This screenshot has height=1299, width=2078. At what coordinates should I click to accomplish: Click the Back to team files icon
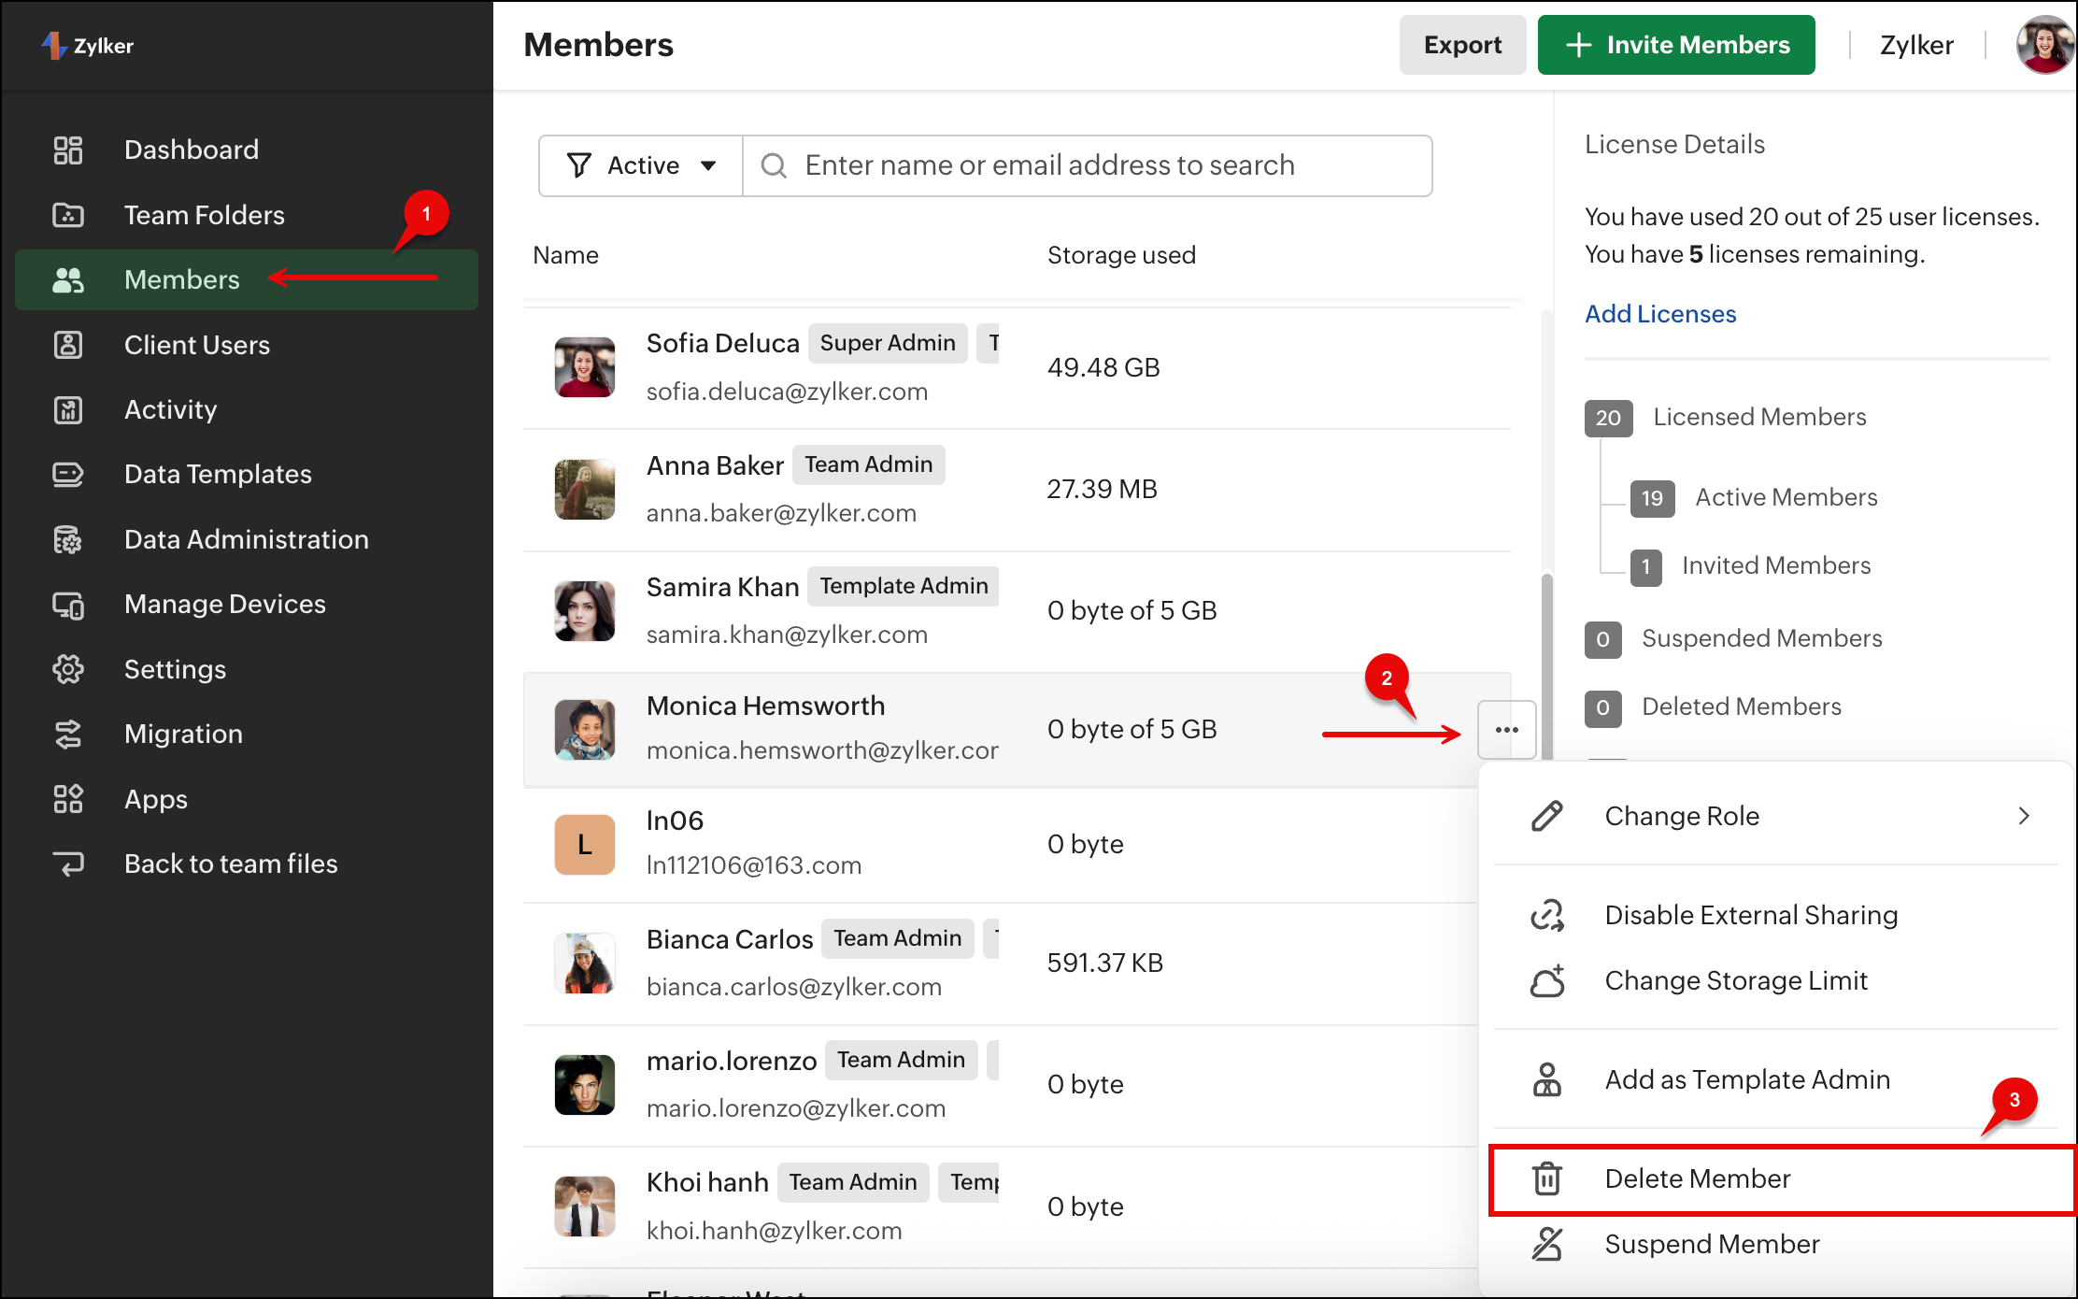67,864
